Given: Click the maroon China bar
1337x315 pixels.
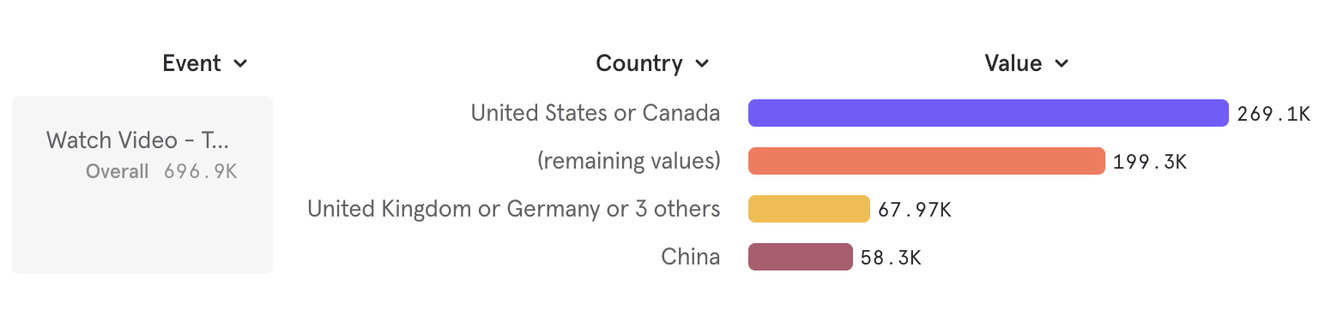Looking at the screenshot, I should (801, 257).
